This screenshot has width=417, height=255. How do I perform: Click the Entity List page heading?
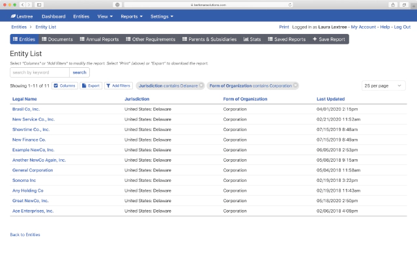tap(26, 53)
